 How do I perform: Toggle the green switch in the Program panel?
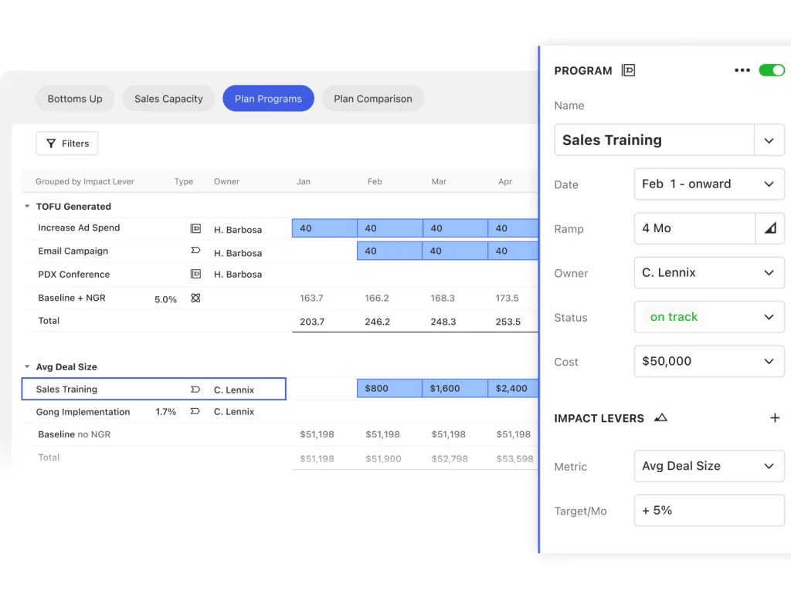click(x=772, y=69)
